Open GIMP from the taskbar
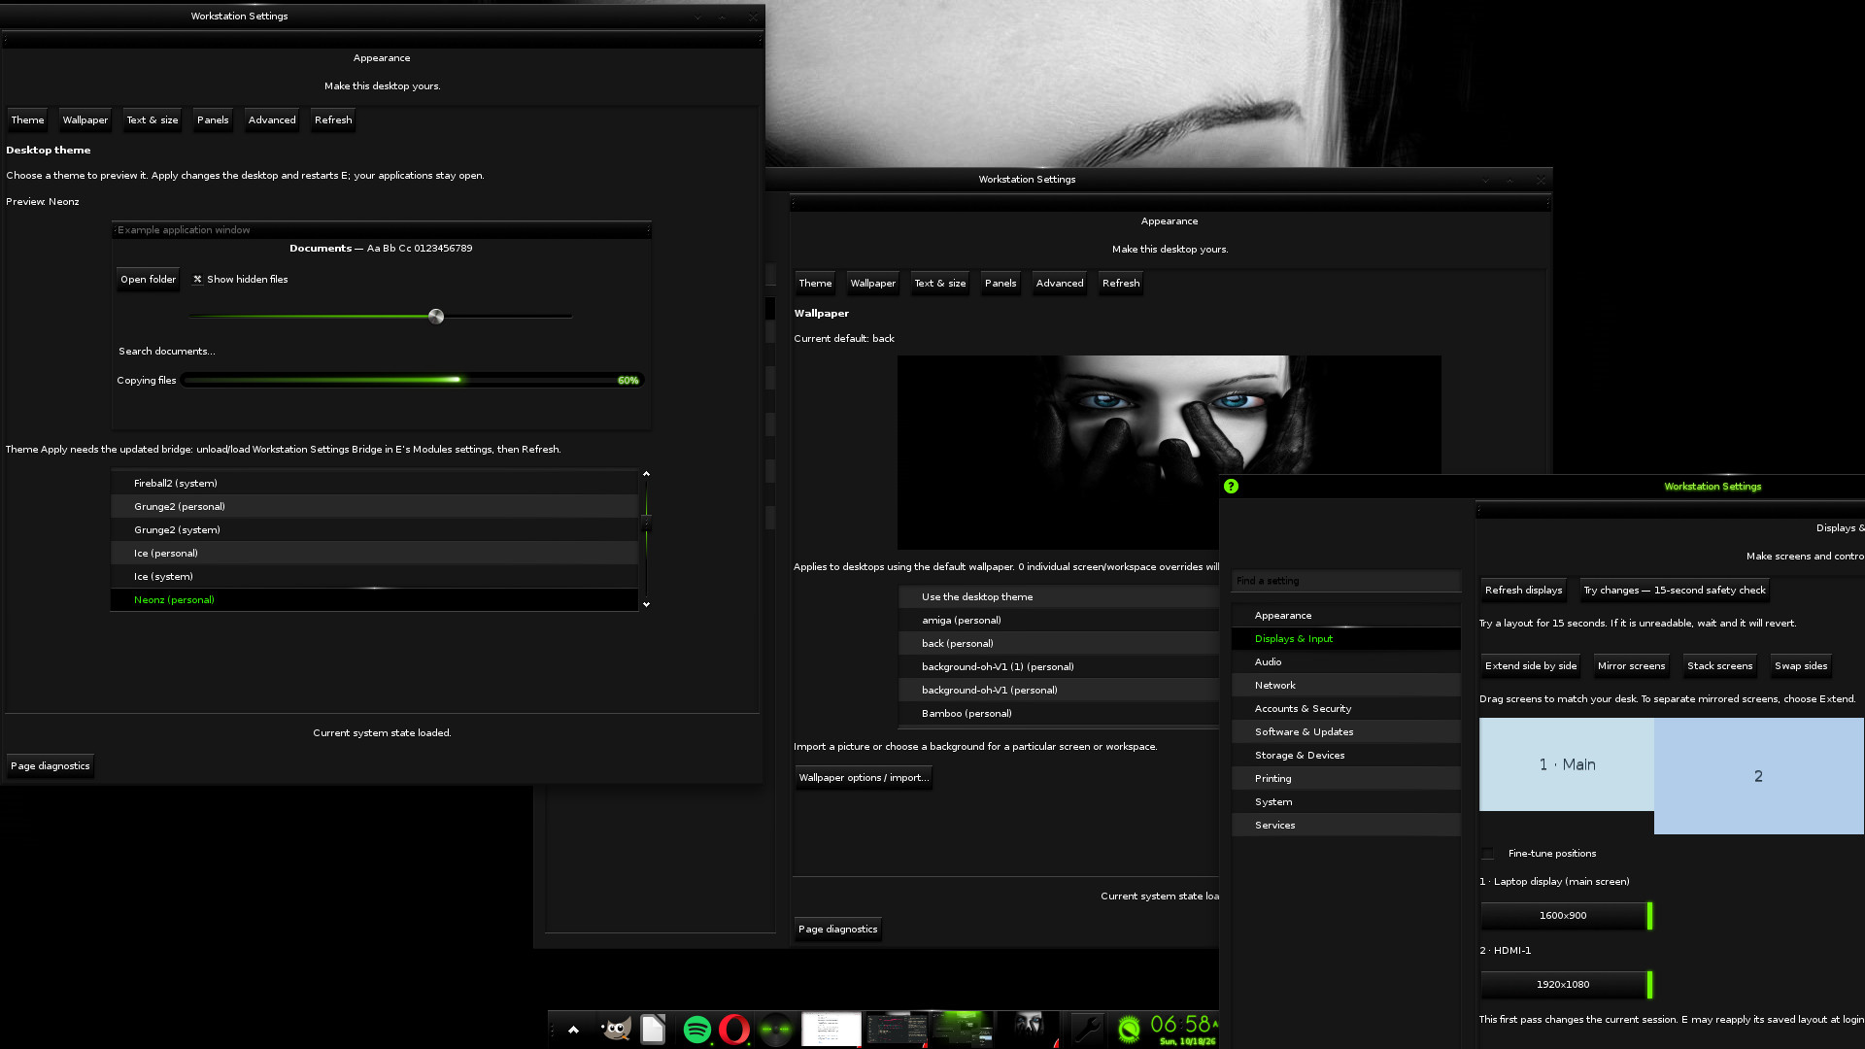The image size is (1865, 1049). [x=615, y=1029]
